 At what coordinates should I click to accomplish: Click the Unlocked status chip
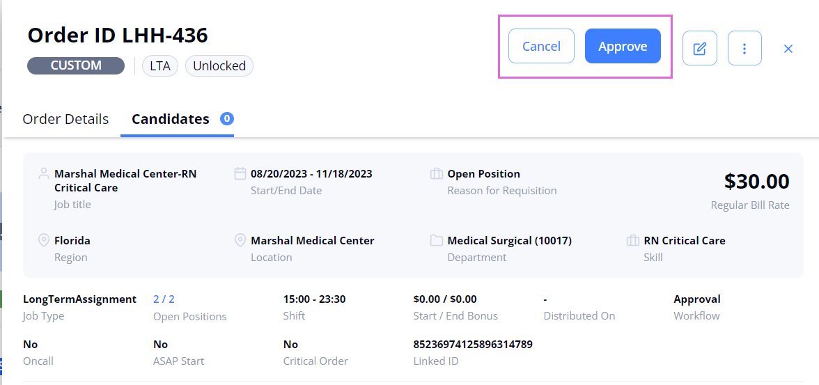point(219,66)
